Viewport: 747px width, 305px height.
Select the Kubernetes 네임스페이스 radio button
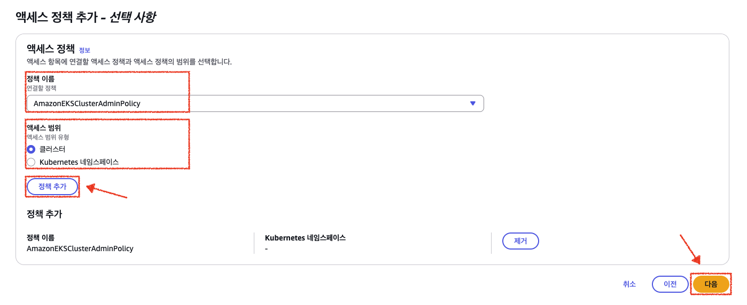point(31,162)
